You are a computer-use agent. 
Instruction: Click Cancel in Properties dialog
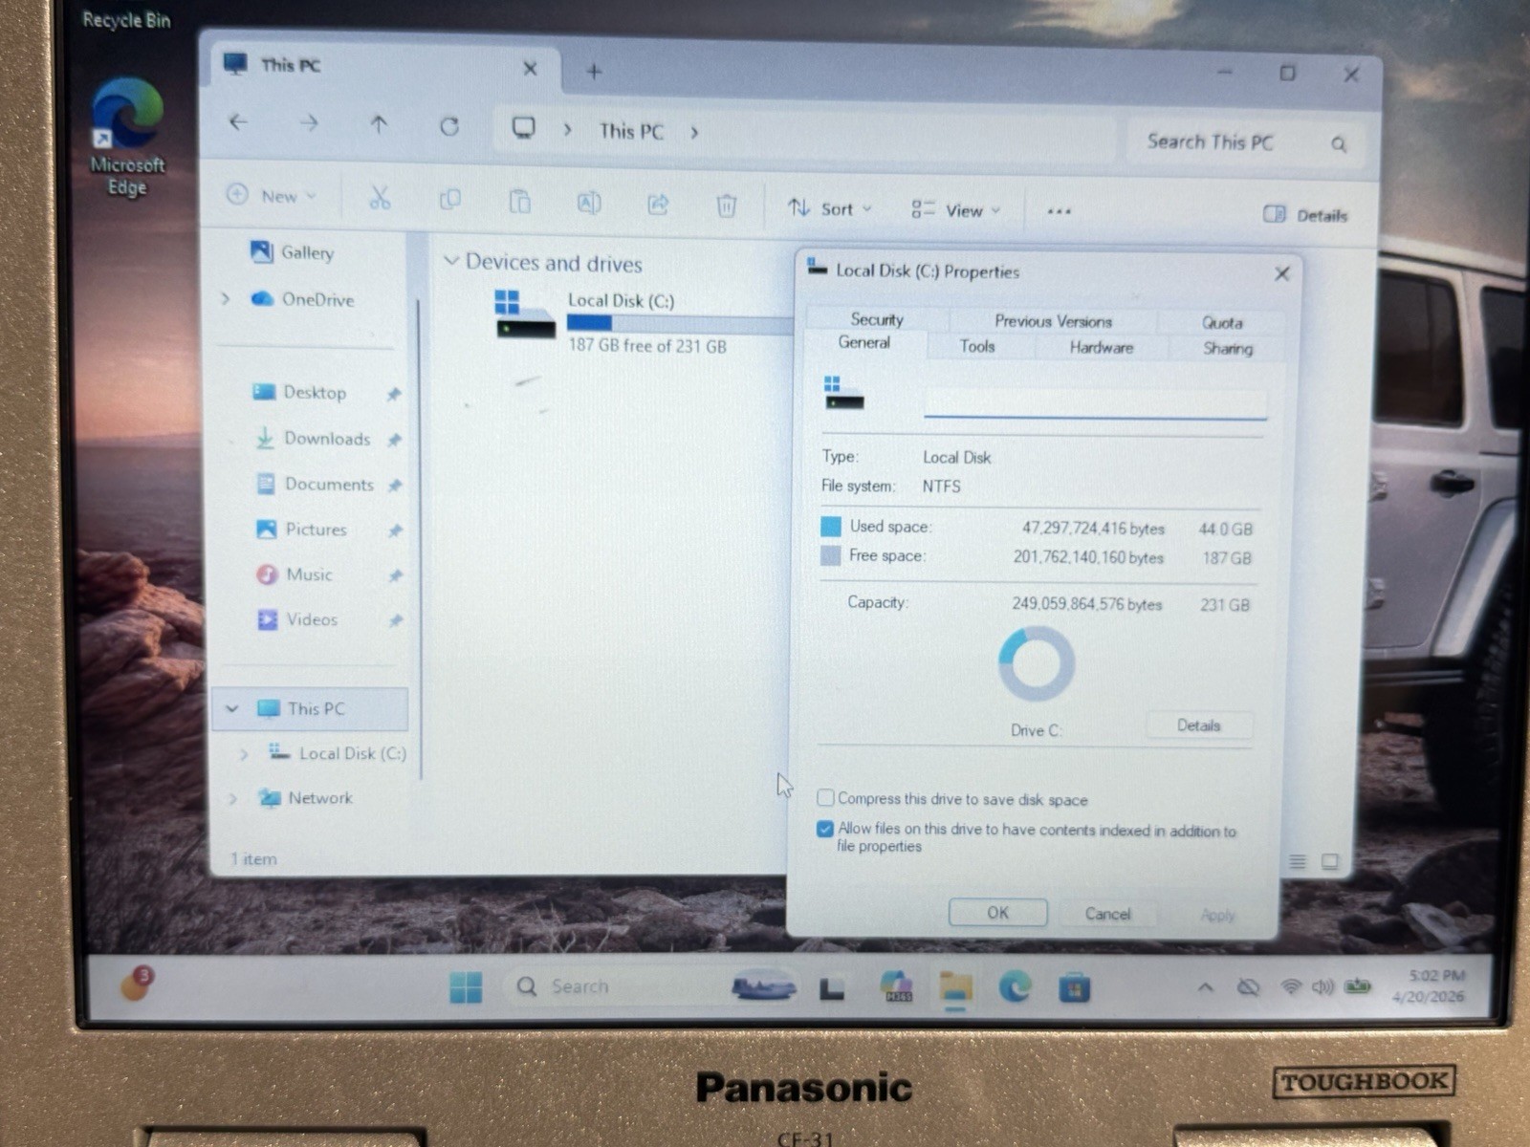coord(1107,914)
